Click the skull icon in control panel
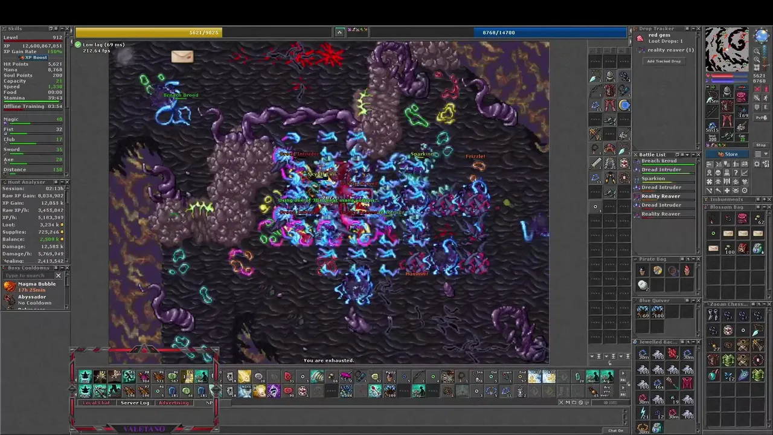This screenshot has width=773, height=435. [718, 173]
